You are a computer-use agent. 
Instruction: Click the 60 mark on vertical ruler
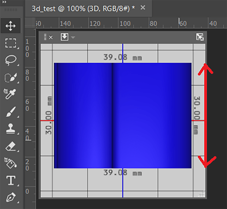27,105
